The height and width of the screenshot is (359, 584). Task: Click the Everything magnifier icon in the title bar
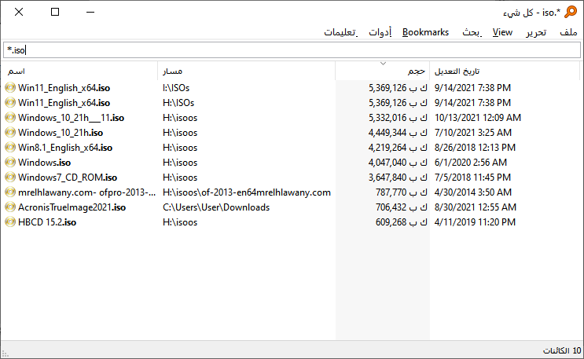[x=571, y=12]
